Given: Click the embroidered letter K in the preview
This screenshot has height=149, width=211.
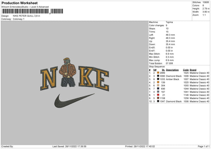Looking at the screenshot, I should click(86, 76).
